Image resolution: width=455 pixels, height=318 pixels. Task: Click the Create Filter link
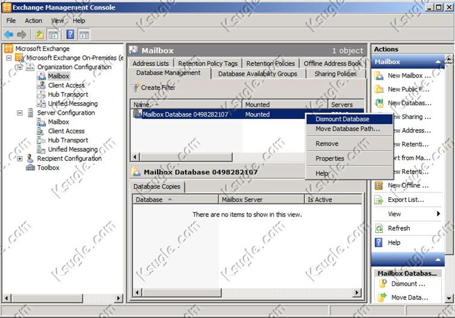click(158, 88)
